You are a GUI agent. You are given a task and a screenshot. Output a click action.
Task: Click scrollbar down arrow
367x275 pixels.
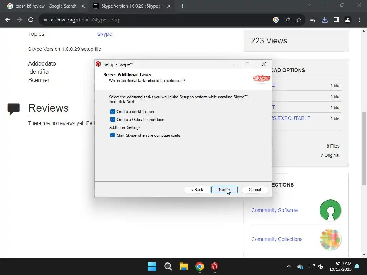[364, 255]
